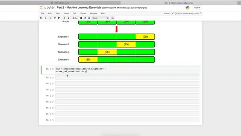Click the code cell with cross_val_score
This screenshot has height=136, width=241.
point(127,70)
